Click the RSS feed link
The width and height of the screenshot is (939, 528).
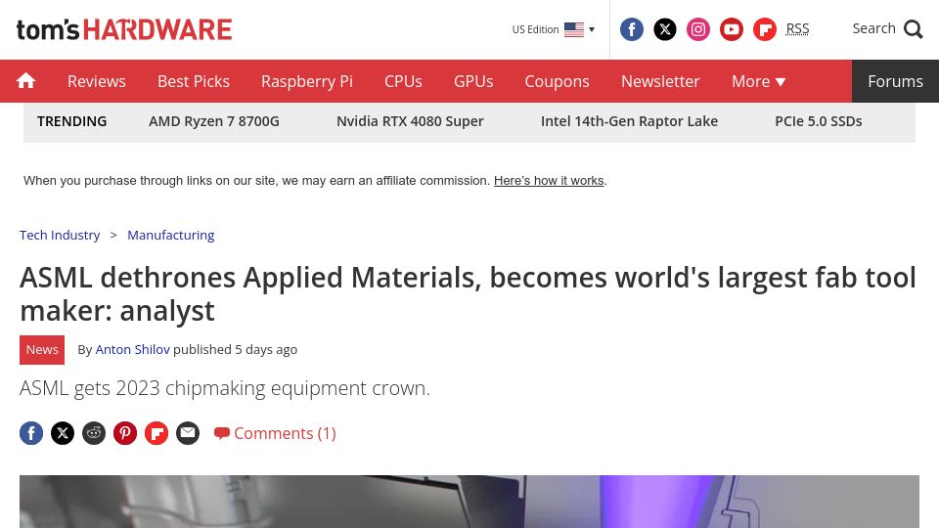tap(797, 28)
